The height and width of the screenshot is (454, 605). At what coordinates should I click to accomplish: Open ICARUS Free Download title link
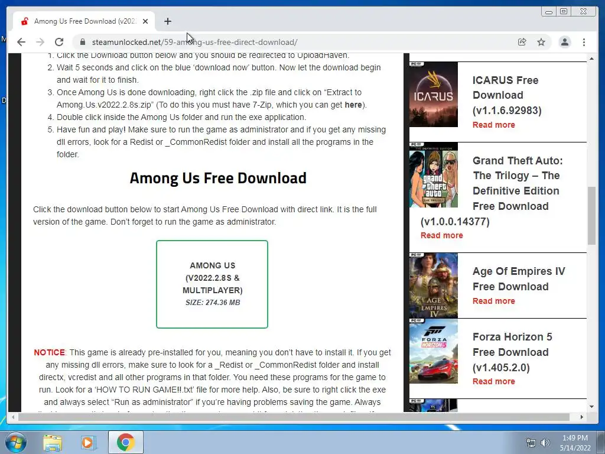point(506,95)
